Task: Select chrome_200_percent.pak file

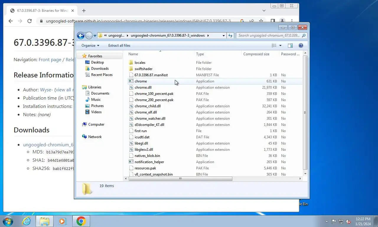Action: [x=154, y=100]
